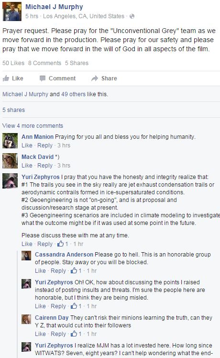This screenshot has width=220, height=358.
Task: Click the Share arrow icon
Action: [95, 78]
